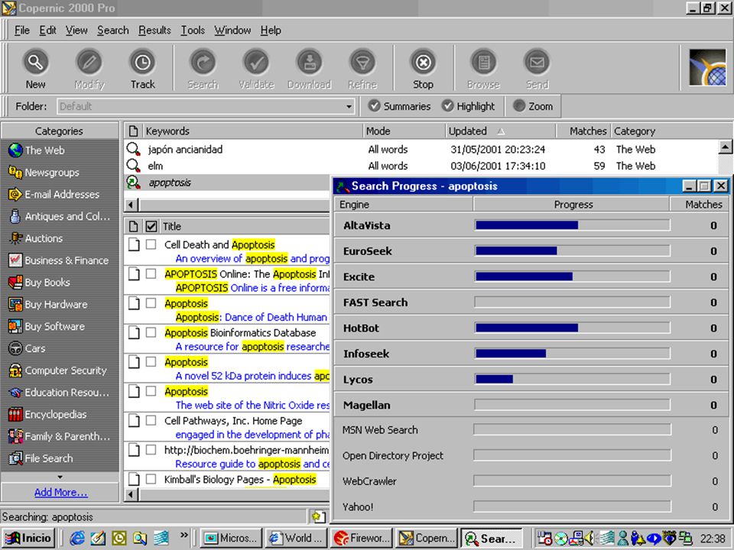Open the View menu
The width and height of the screenshot is (734, 550).
click(x=76, y=31)
